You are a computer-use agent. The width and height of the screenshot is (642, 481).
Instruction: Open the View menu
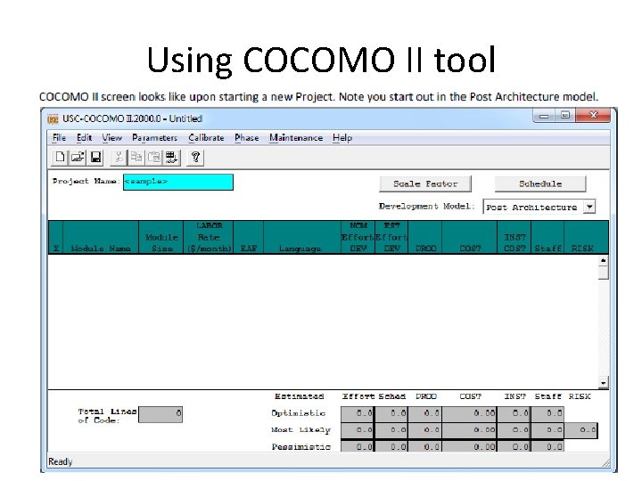point(111,138)
